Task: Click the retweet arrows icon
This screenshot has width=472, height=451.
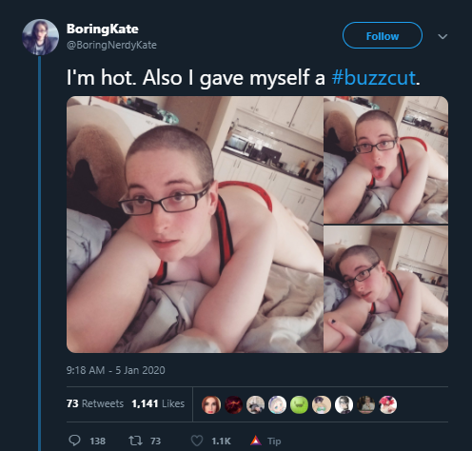Action: click(x=135, y=441)
